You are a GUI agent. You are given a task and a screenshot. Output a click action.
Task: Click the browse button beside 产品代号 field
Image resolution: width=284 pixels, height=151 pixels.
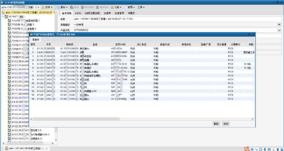tap(279, 30)
